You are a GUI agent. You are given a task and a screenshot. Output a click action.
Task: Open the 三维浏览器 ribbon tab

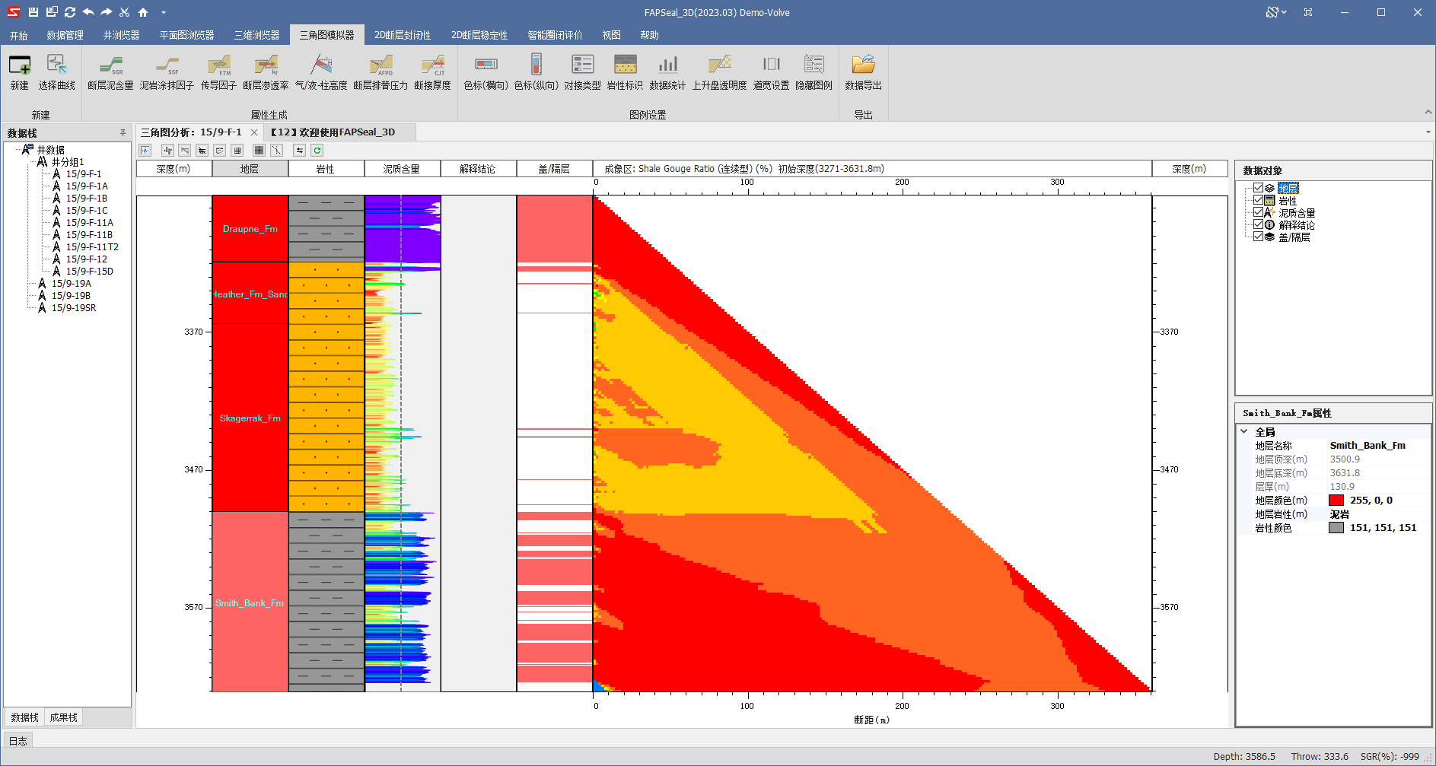[x=257, y=35]
